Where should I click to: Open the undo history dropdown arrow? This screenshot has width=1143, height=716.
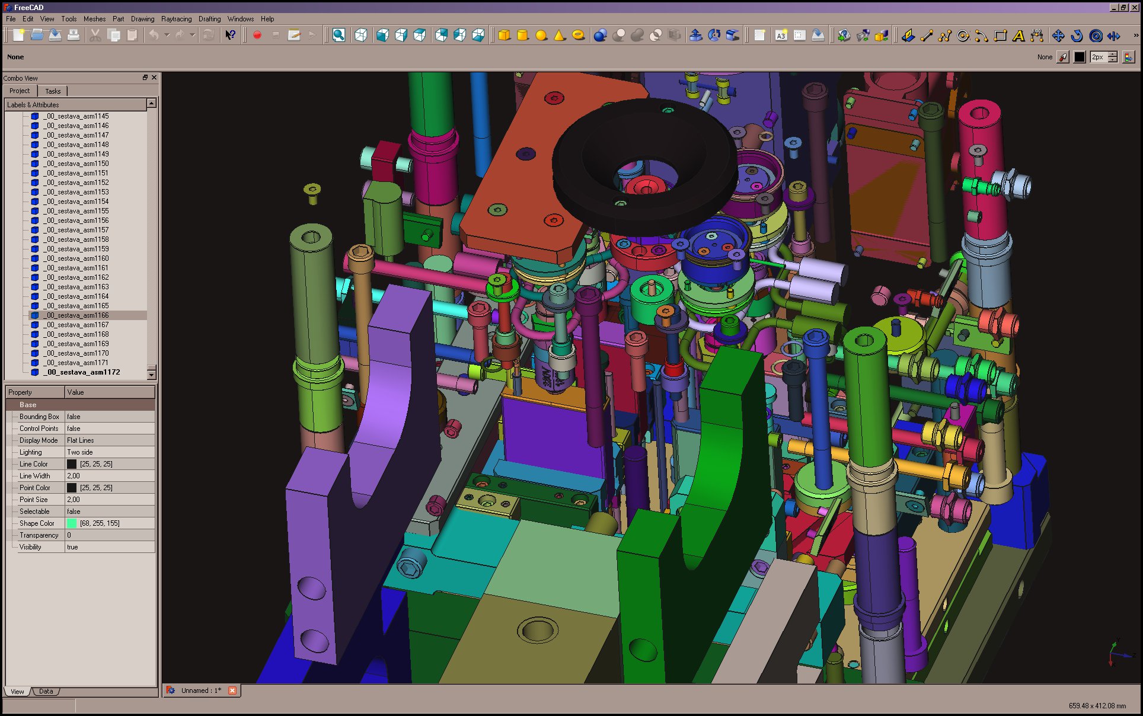[x=167, y=36]
